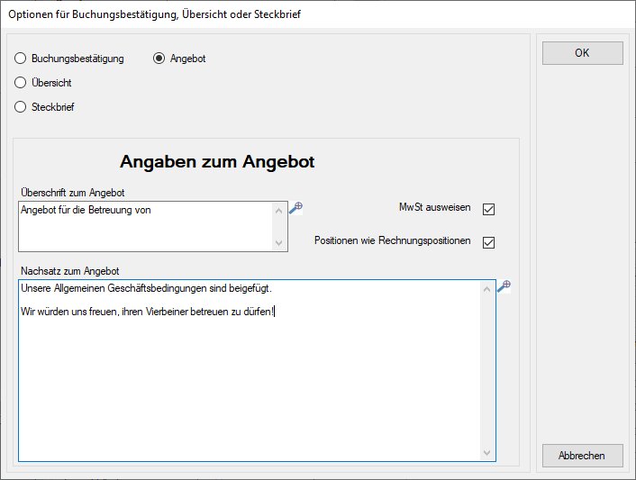The height and width of the screenshot is (480, 636).
Task: Pick the Steckbrief radio option
Action: tap(21, 107)
